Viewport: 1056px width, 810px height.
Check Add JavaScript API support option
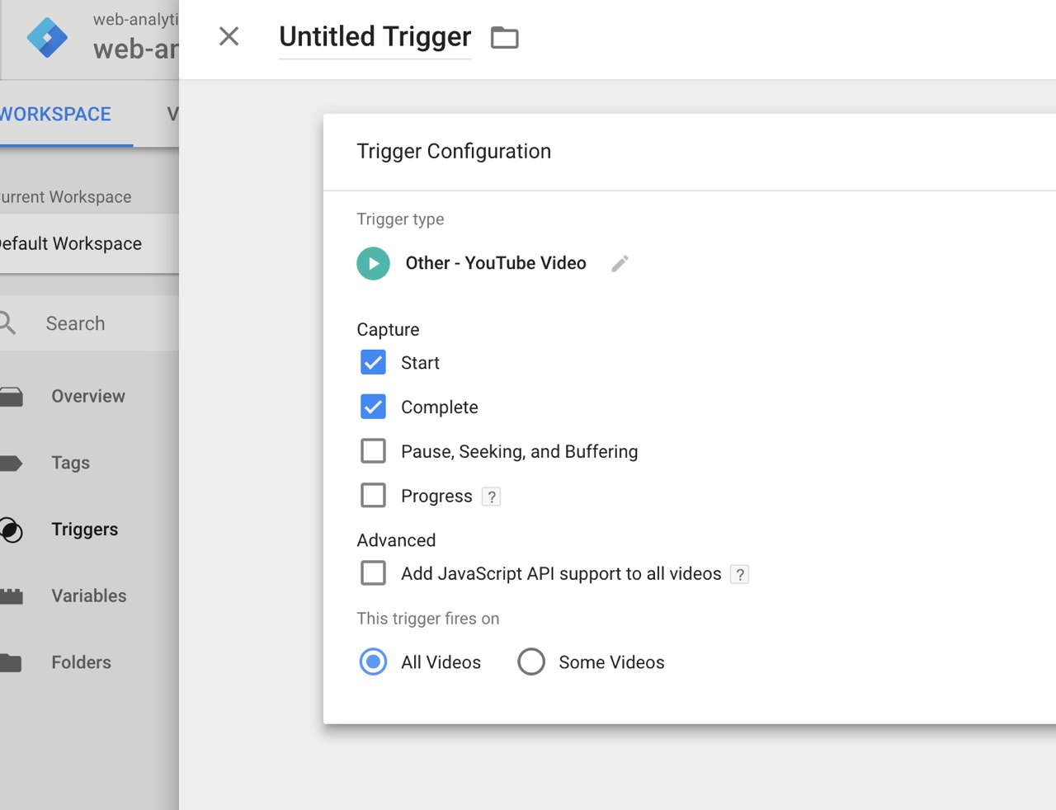point(373,573)
